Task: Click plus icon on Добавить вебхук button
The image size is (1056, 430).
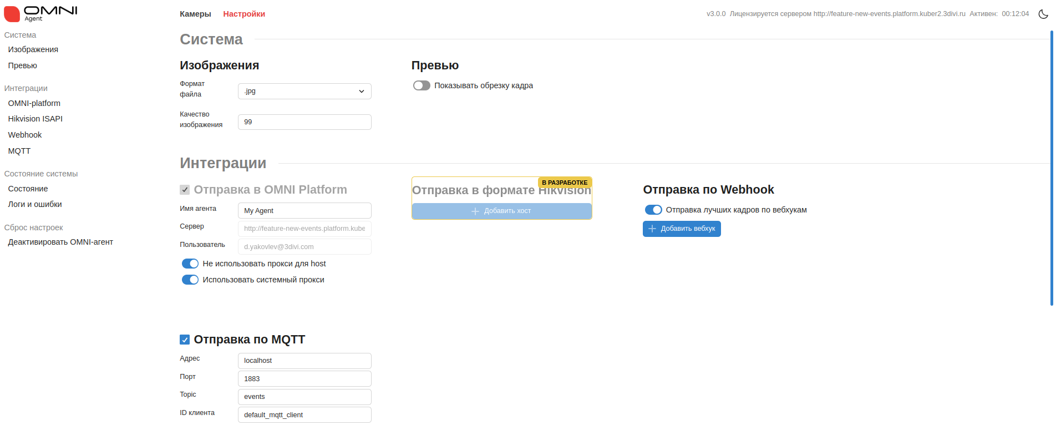Action: pos(652,229)
